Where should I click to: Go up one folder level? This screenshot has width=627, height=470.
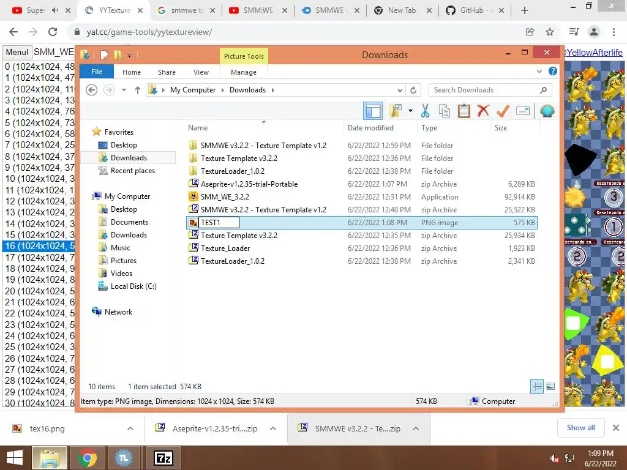point(138,90)
